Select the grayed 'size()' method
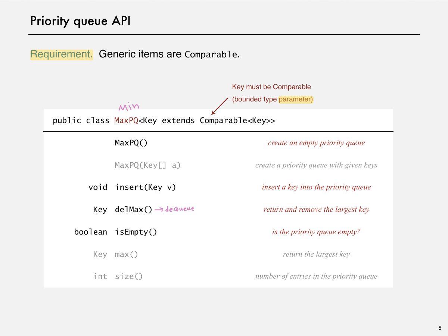448x336 pixels. [129, 276]
